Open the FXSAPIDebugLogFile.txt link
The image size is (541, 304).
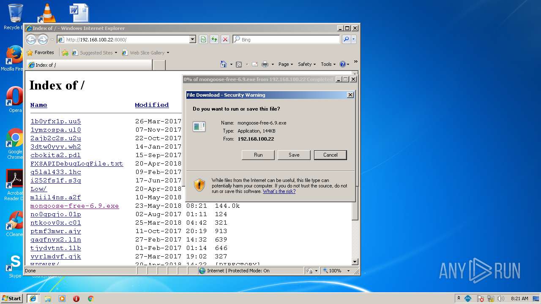coord(77,164)
